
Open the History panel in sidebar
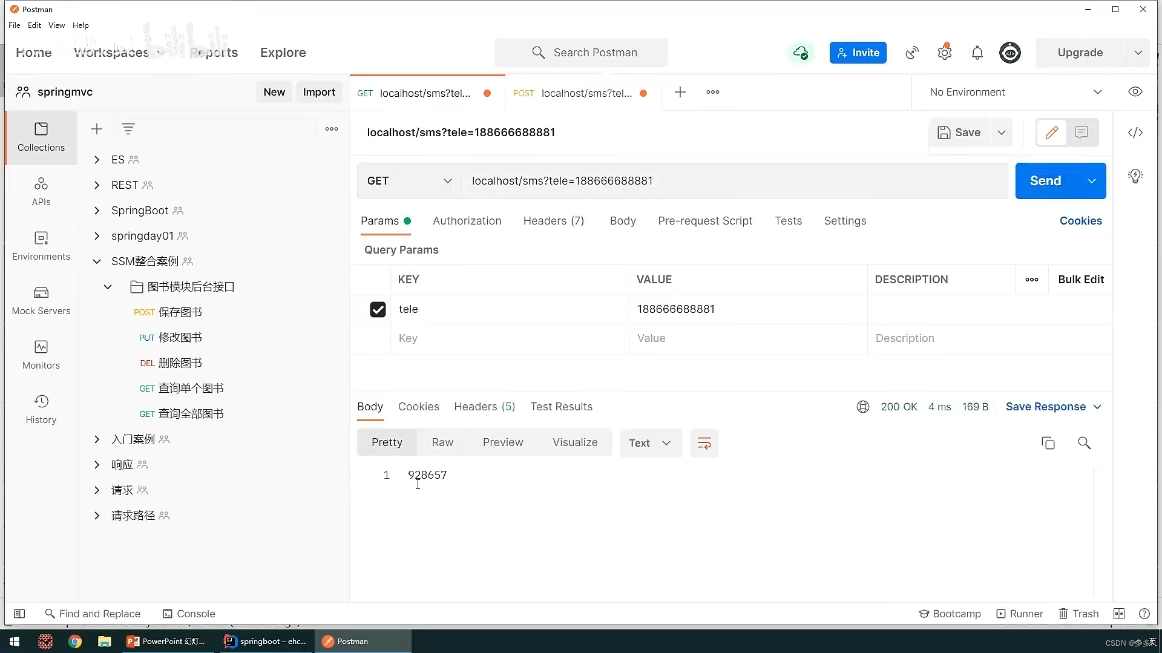tap(41, 409)
